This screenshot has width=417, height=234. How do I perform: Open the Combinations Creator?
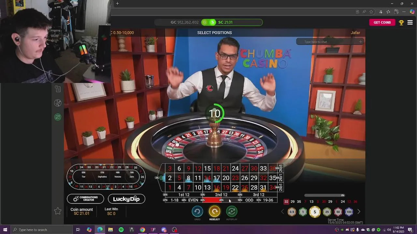point(85,199)
